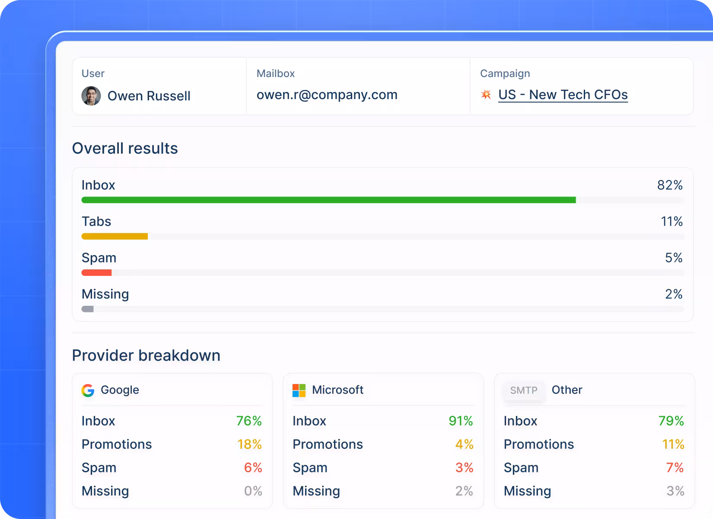This screenshot has height=519, width=713.
Task: Click the SMTP badge icon
Action: pyautogui.click(x=524, y=390)
